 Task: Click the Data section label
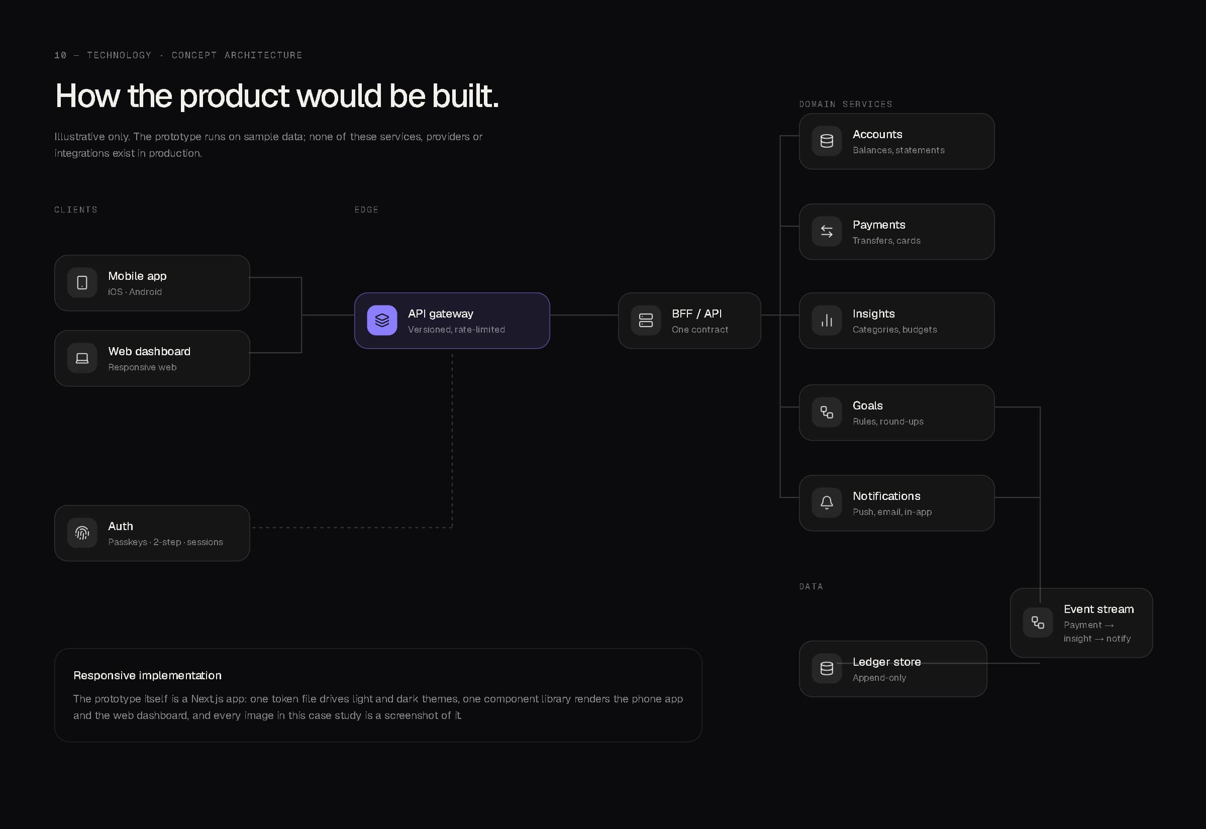click(811, 586)
